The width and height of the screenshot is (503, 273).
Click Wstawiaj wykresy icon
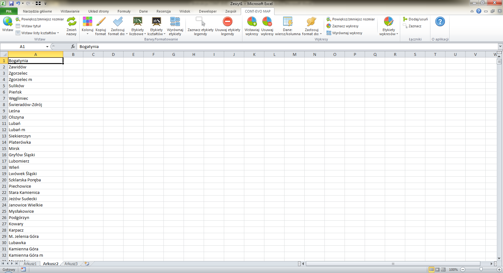(x=252, y=22)
